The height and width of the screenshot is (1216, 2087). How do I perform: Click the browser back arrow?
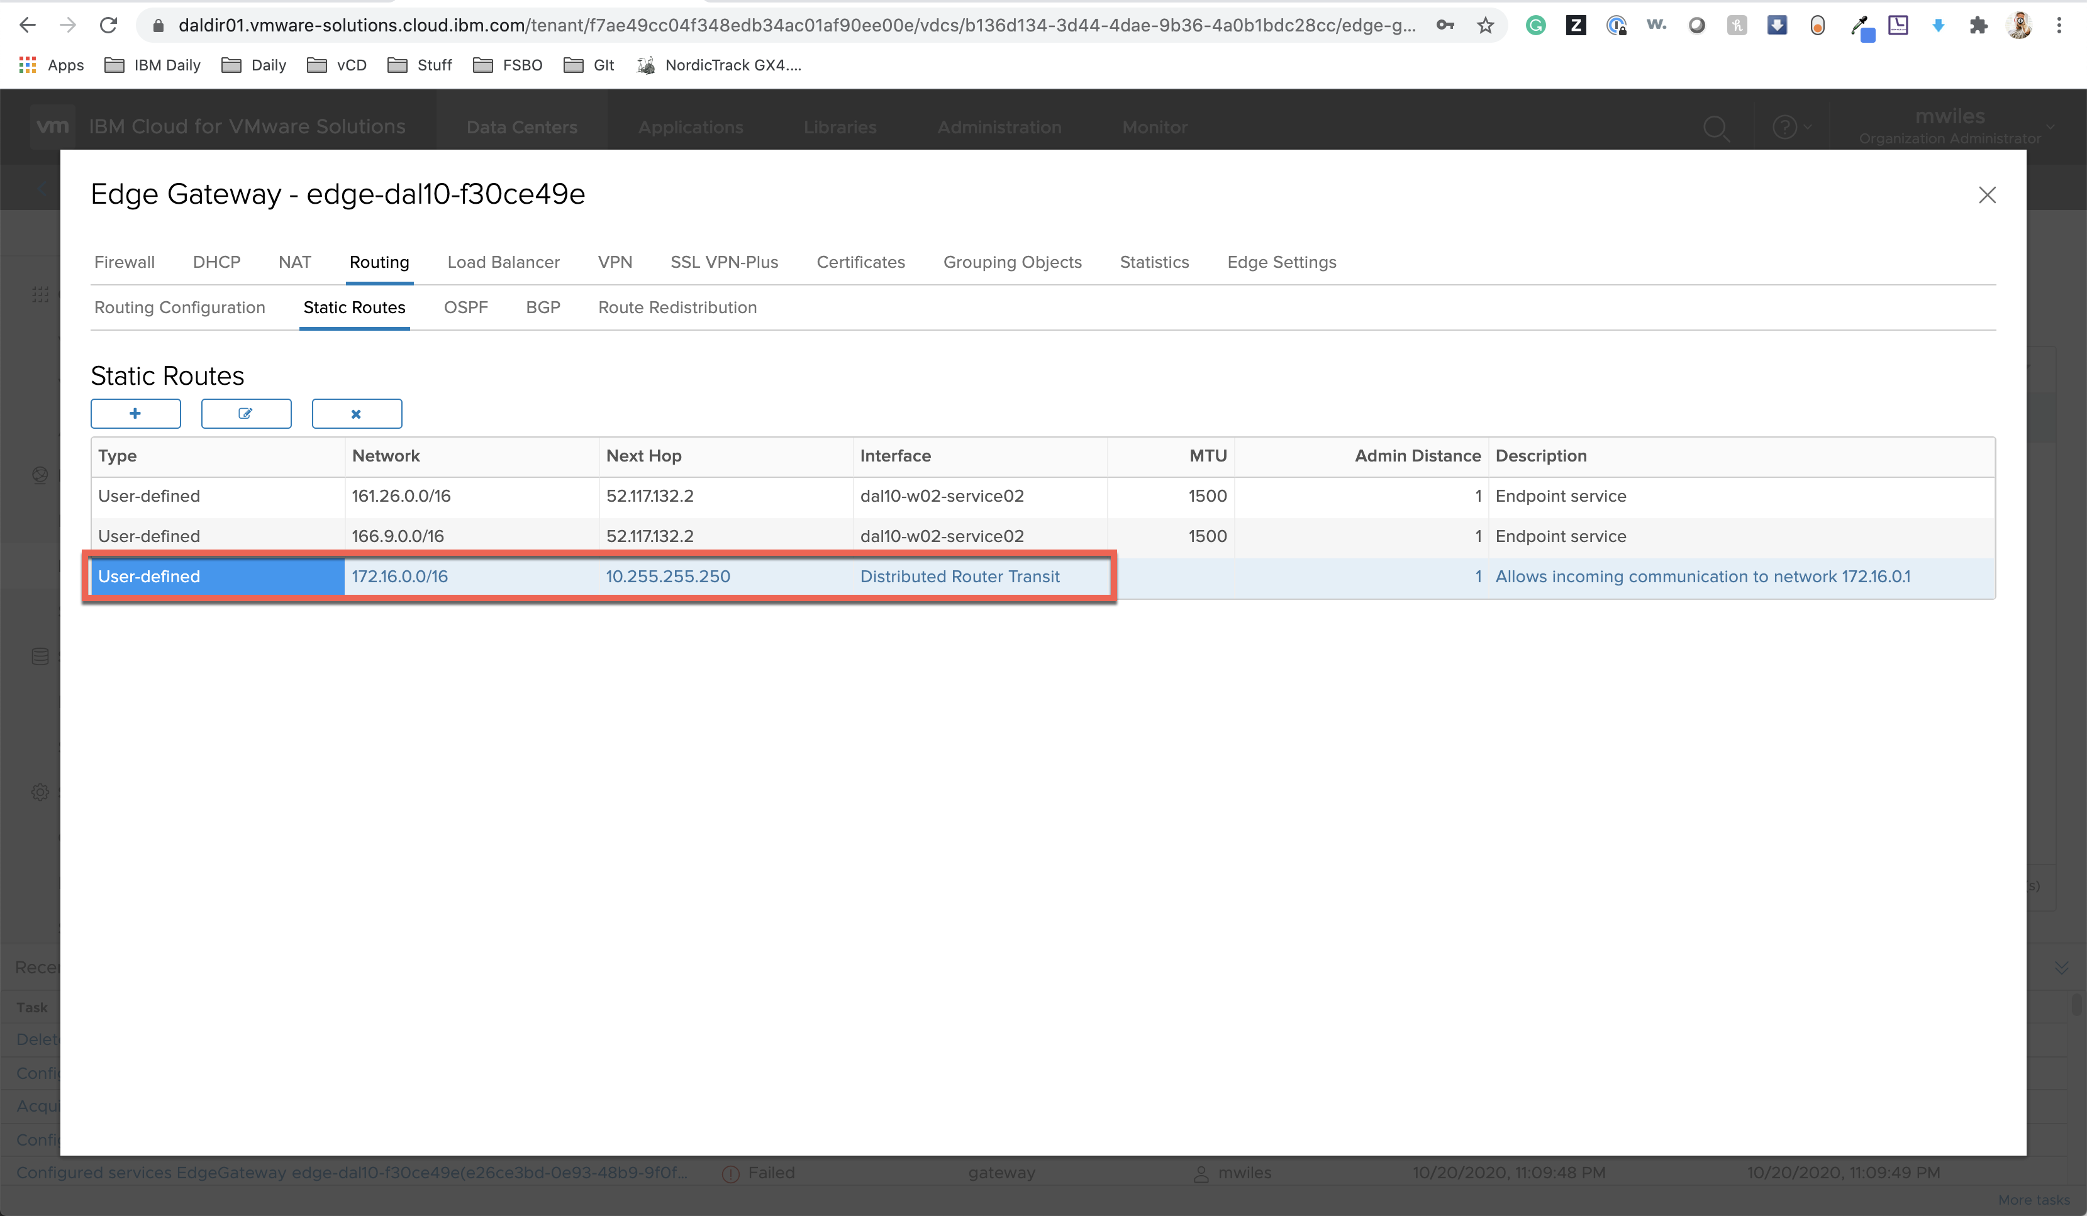click(x=27, y=26)
